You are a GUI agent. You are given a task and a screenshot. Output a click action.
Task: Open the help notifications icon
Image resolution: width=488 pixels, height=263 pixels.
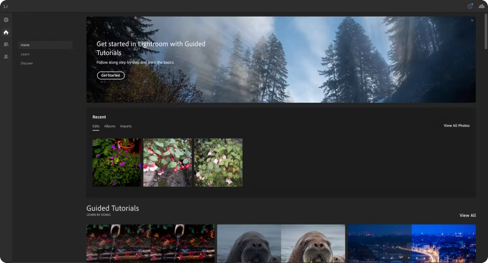[x=470, y=6]
